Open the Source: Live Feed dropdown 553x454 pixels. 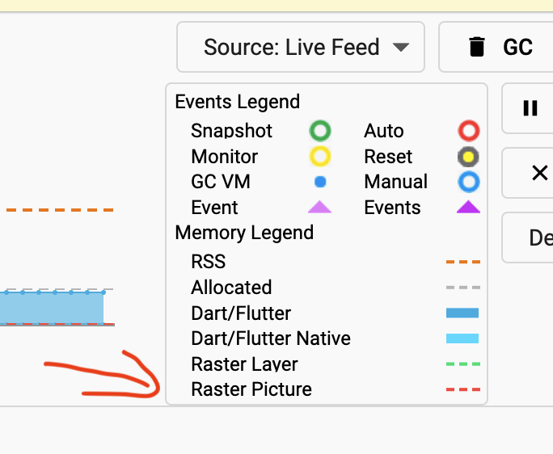301,47
